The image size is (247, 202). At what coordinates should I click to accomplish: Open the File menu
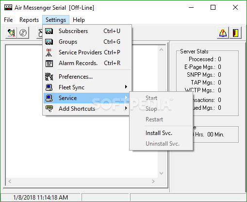8,20
